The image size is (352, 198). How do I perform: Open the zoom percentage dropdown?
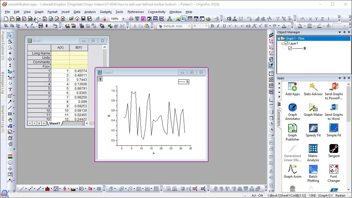tap(123, 19)
